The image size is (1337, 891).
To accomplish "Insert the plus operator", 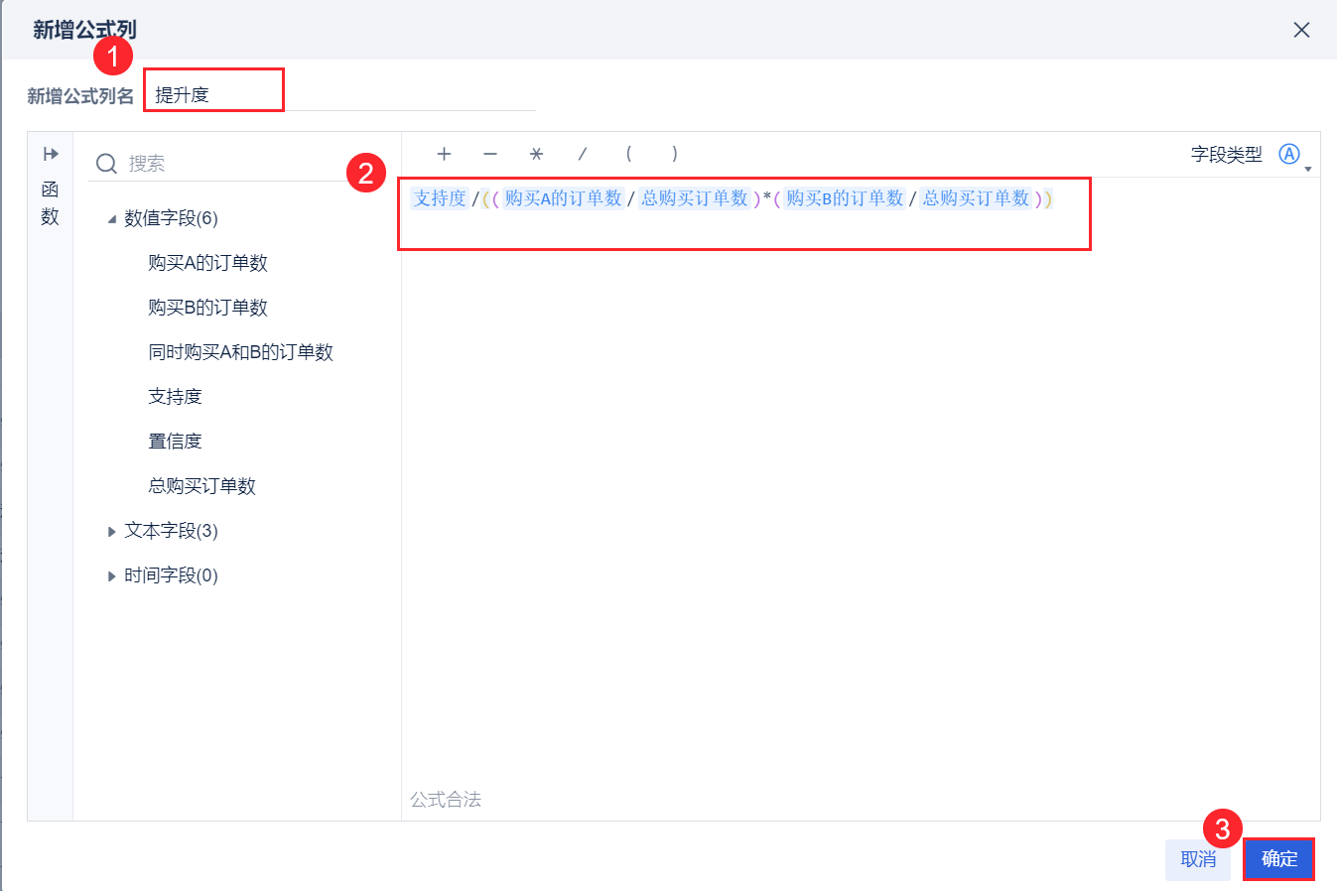I will tap(444, 154).
